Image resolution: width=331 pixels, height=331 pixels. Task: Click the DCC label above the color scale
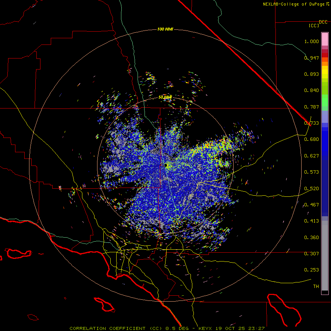(x=323, y=22)
